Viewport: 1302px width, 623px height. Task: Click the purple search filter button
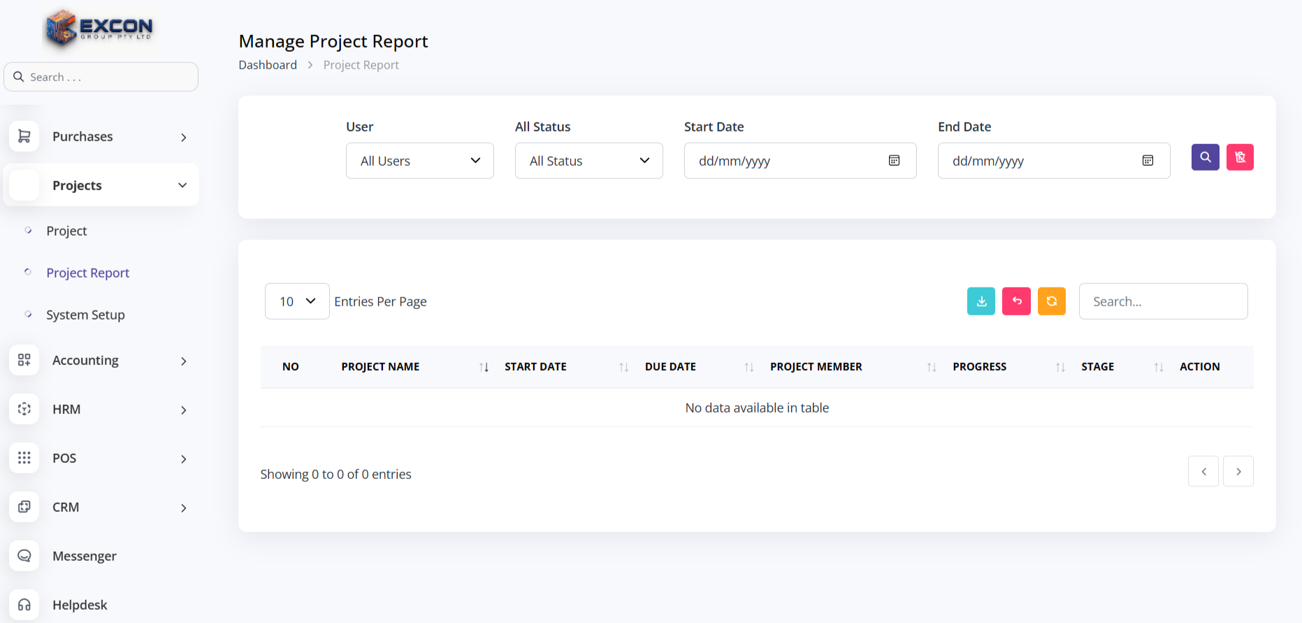[x=1205, y=157]
